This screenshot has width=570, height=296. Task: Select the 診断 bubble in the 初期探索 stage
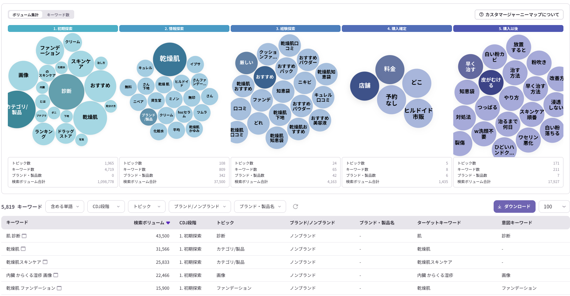[66, 91]
